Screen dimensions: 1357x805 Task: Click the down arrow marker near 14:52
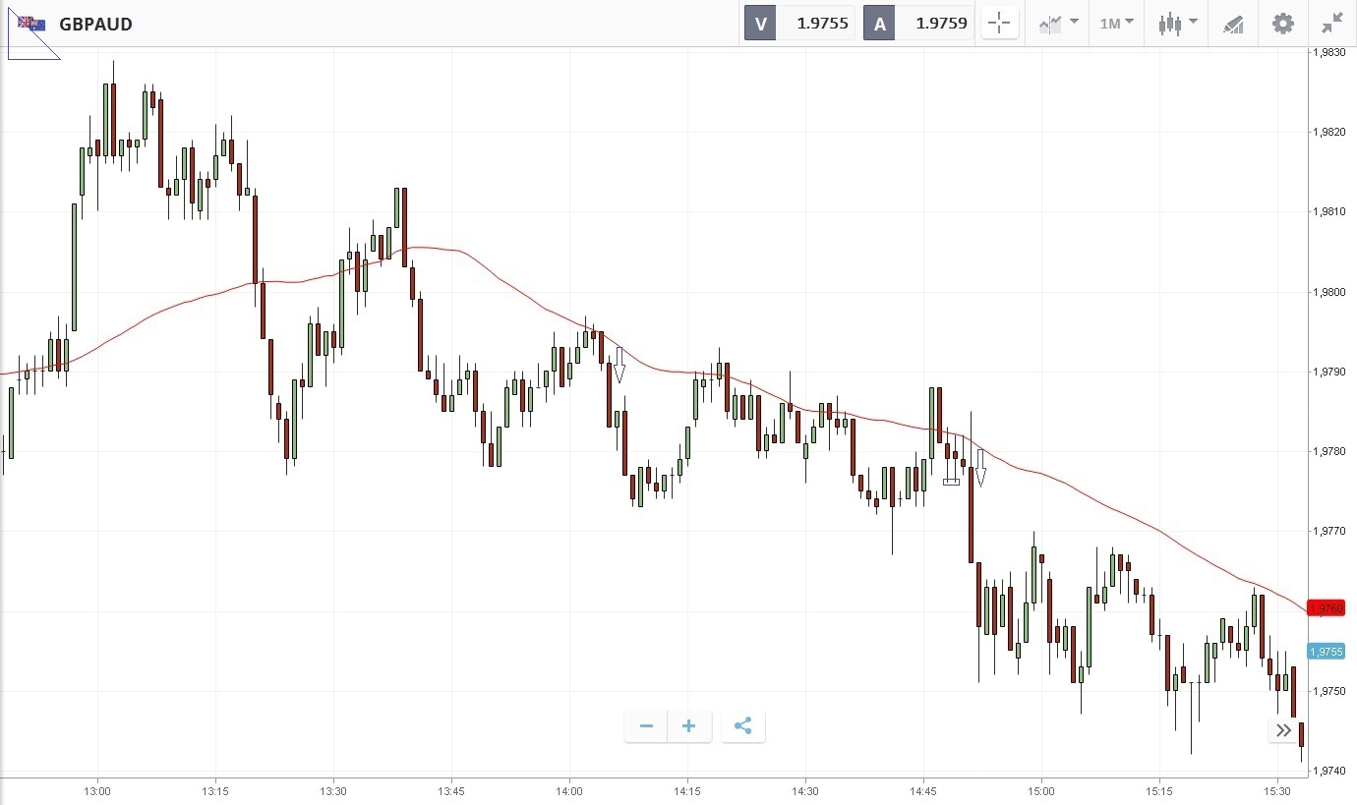[x=980, y=468]
